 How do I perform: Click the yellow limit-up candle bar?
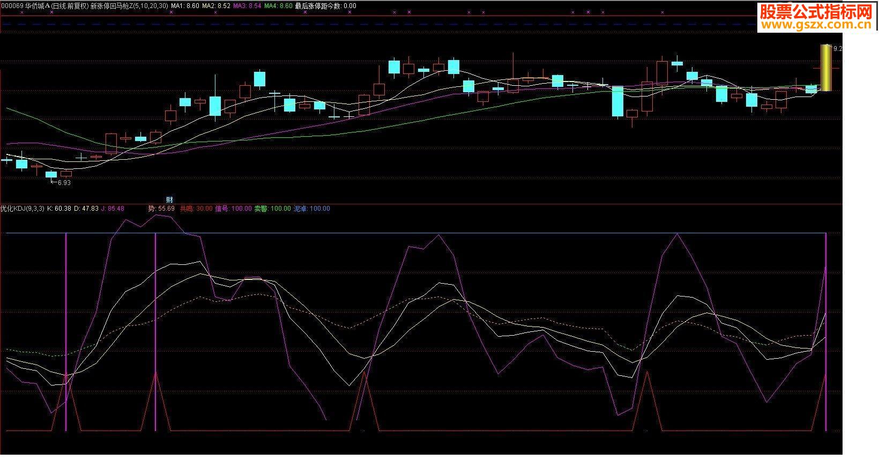click(826, 68)
